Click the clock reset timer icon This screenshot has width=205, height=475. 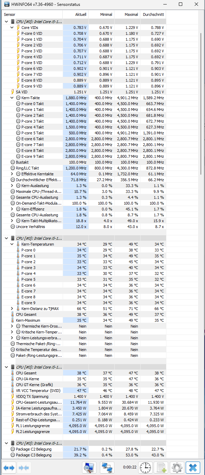coord(145,467)
